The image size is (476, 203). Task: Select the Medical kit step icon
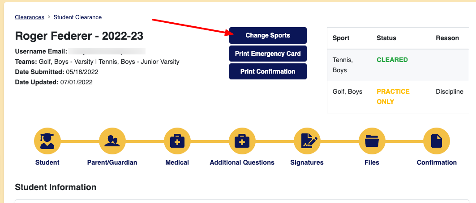(x=177, y=141)
